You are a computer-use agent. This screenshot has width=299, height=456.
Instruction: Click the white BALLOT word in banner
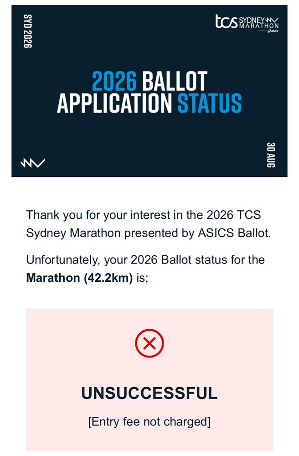175,81
